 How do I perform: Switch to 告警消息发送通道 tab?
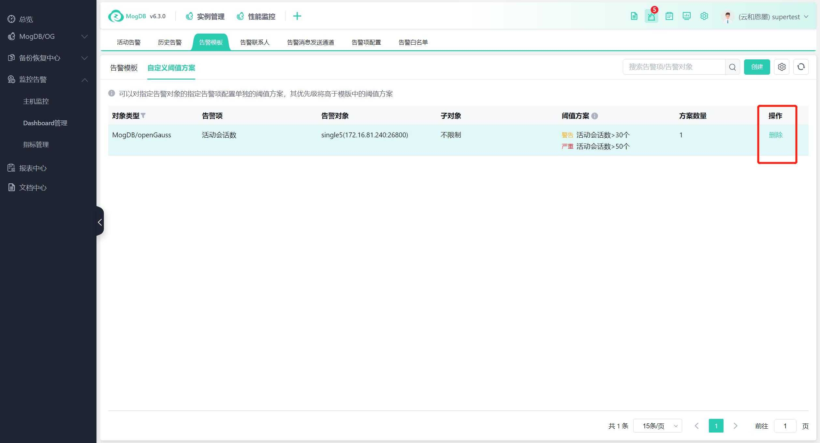pyautogui.click(x=311, y=42)
